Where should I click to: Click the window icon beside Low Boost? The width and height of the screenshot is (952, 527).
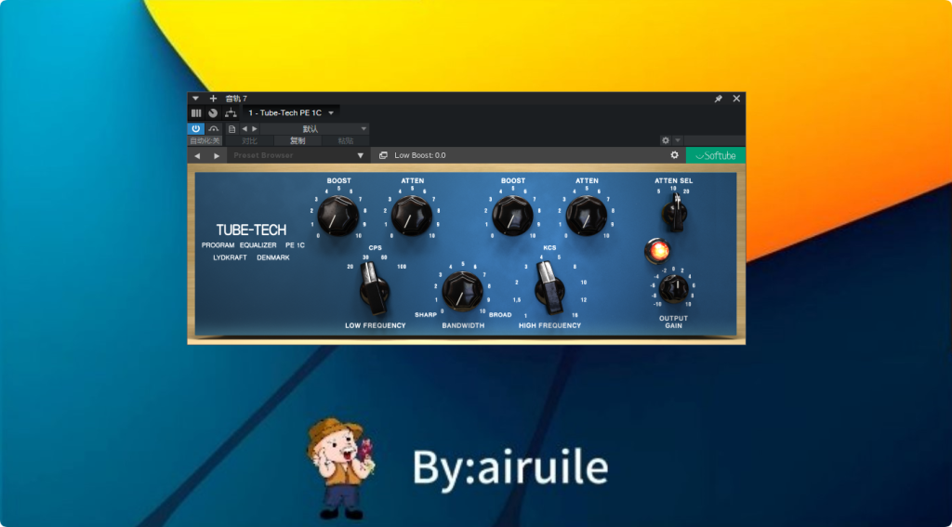point(383,155)
